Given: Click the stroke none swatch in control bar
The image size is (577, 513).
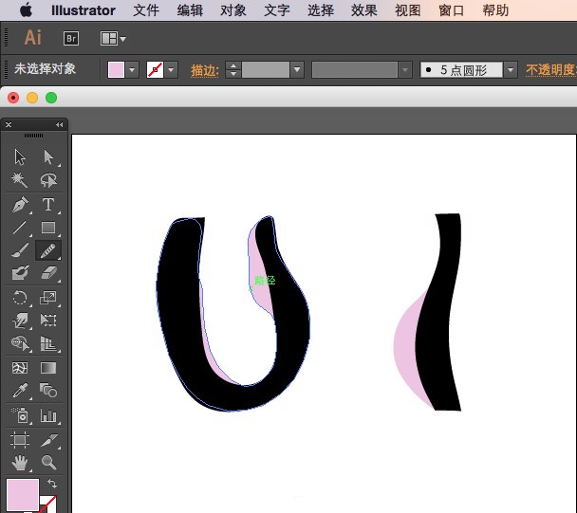Looking at the screenshot, I should pyautogui.click(x=155, y=69).
